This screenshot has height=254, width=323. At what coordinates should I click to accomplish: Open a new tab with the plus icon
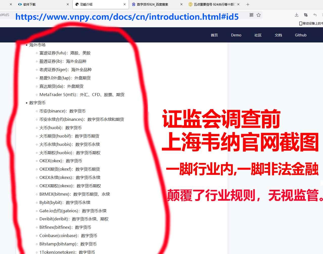tap(248, 4)
